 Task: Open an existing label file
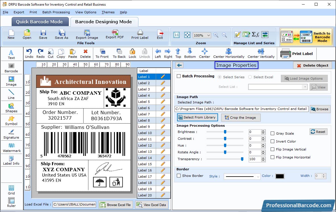coord(27,35)
